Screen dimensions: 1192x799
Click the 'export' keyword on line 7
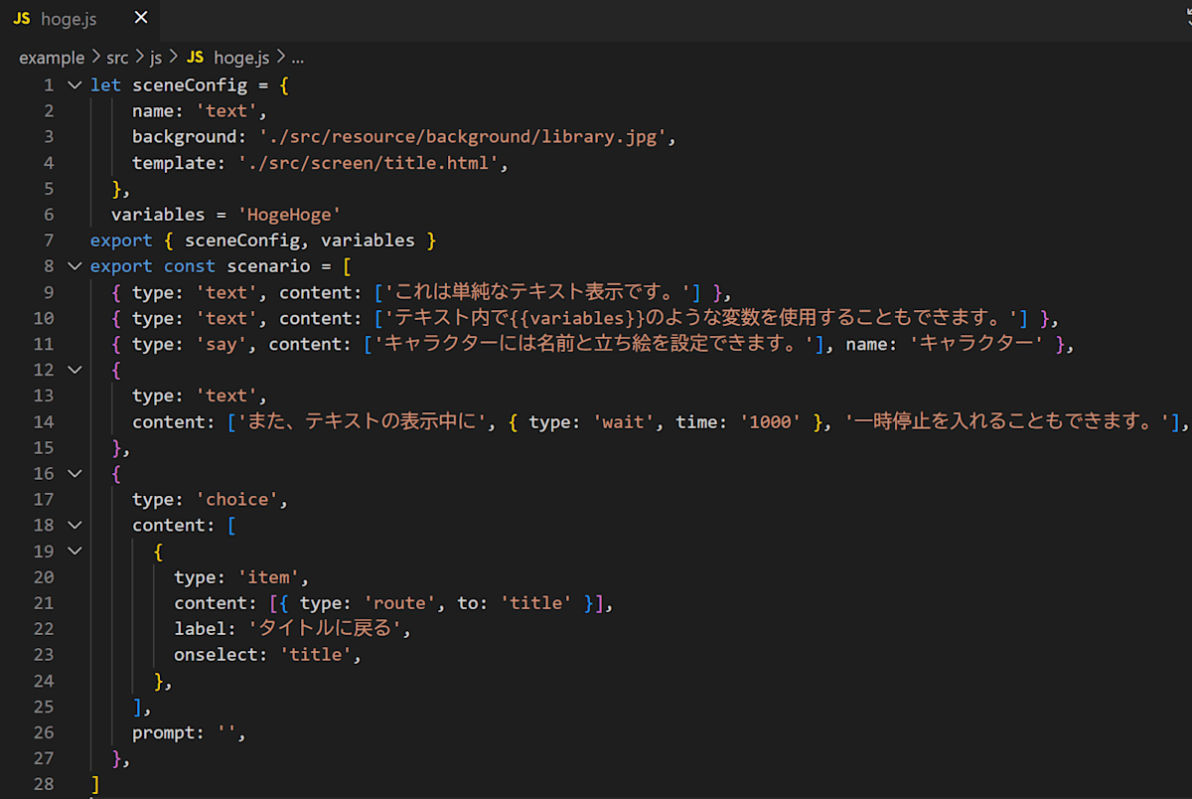(121, 240)
